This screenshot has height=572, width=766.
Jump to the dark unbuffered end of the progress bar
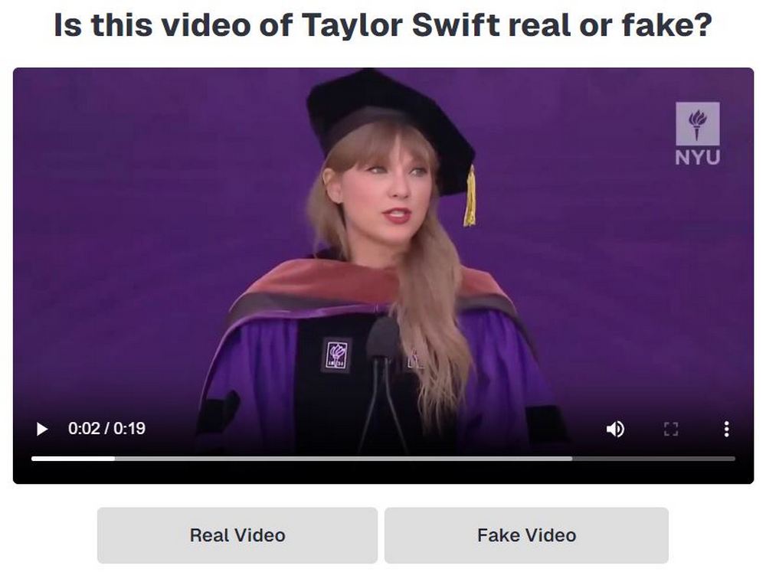pos(653,459)
